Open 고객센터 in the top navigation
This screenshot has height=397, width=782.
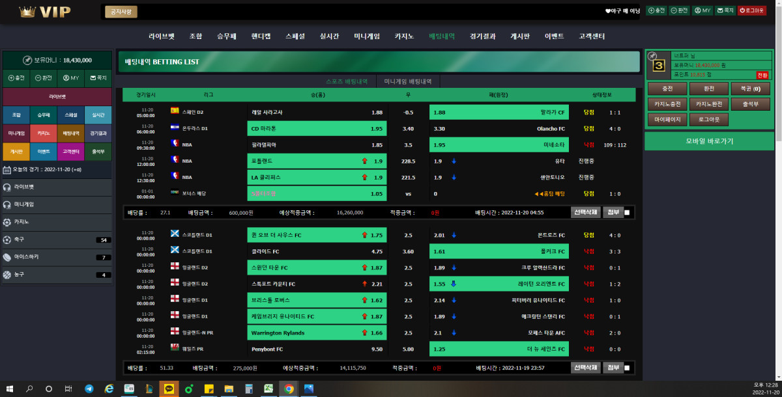tap(592, 36)
